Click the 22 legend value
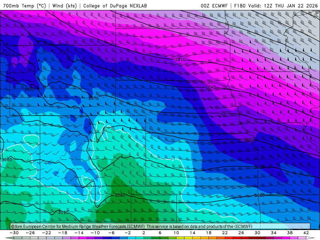 [225, 233]
